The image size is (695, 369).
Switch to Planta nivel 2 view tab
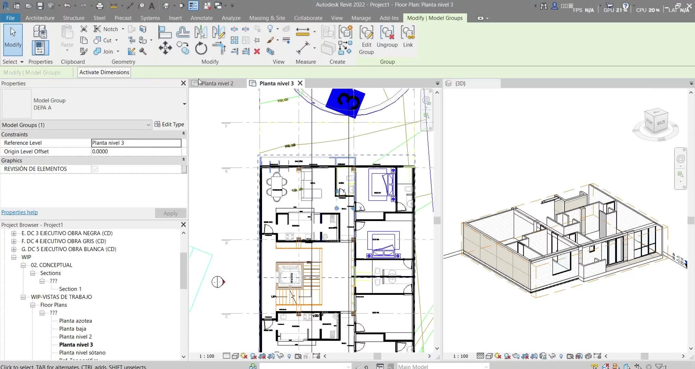pos(217,83)
